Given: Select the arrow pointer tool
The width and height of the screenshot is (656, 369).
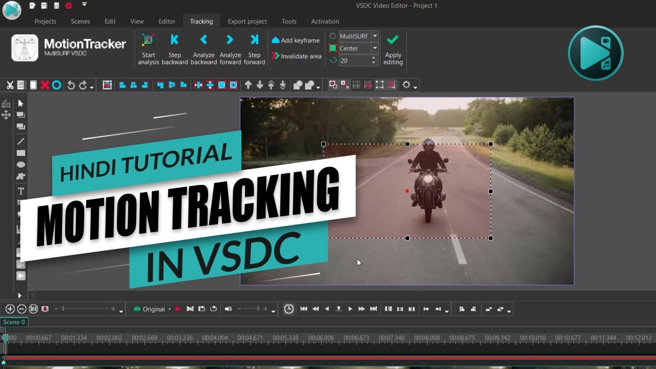Looking at the screenshot, I should [x=21, y=104].
